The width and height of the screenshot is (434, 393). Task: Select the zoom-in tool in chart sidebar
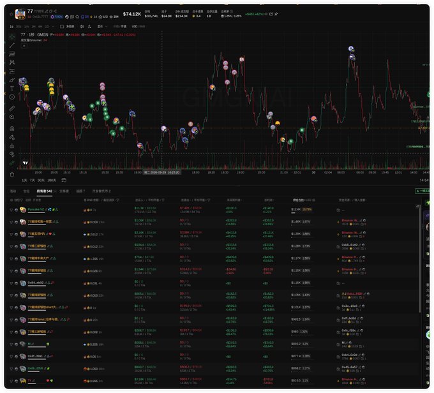(x=12, y=117)
